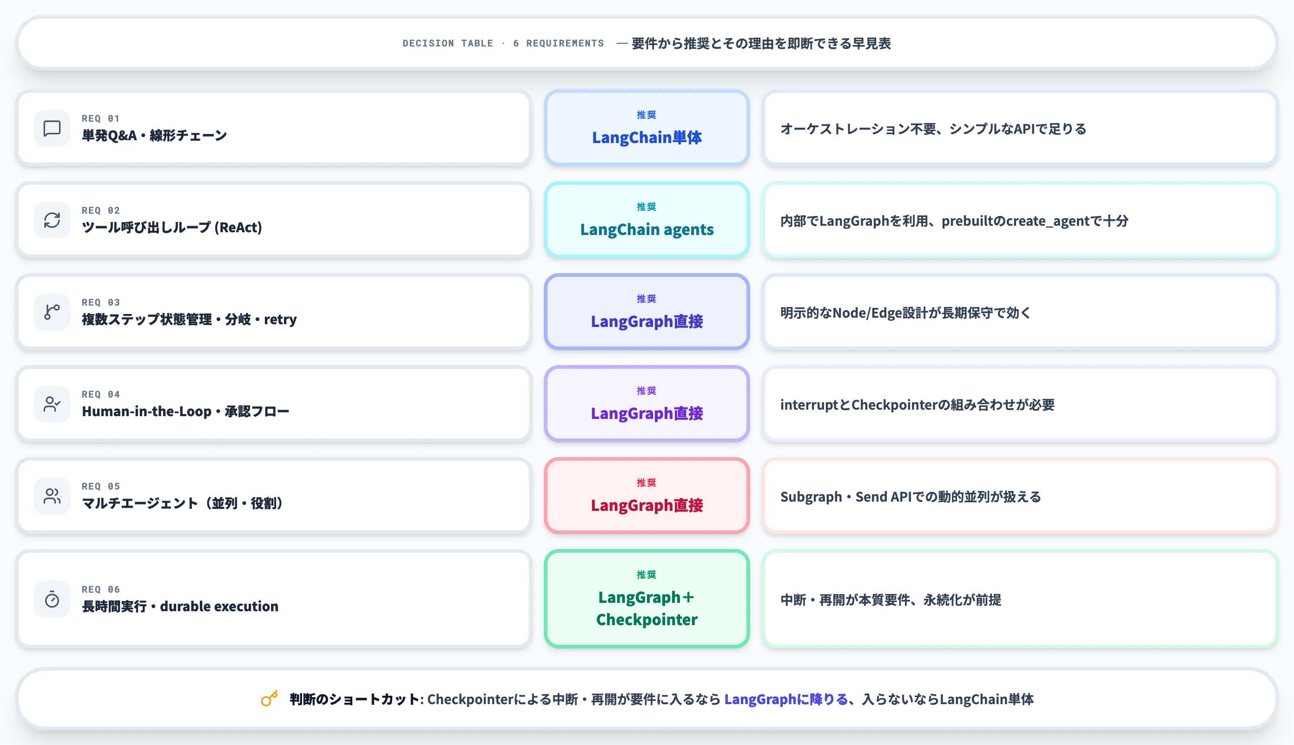Image resolution: width=1294 pixels, height=745 pixels.
Task: Select the LangGraph＋Checkpointer recommendation card
Action: (x=647, y=599)
